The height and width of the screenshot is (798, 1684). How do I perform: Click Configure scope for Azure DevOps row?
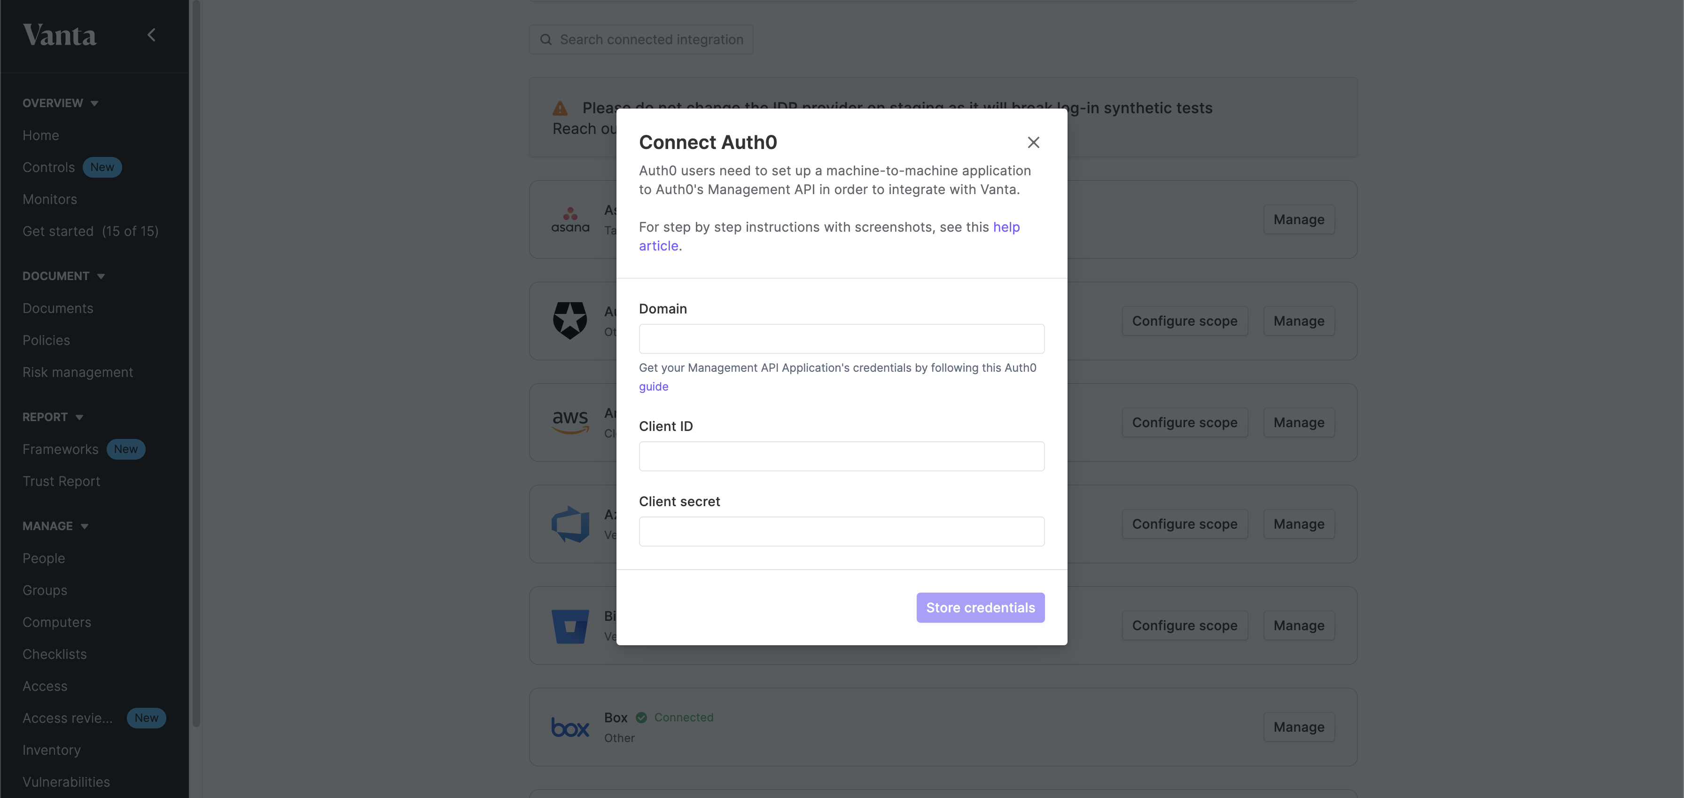pyautogui.click(x=1185, y=524)
